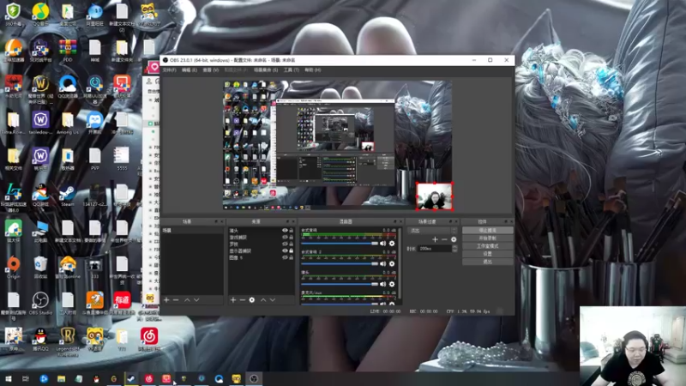Click the 台式音响 volume slider
The height and width of the screenshot is (386, 686).
coord(339,244)
